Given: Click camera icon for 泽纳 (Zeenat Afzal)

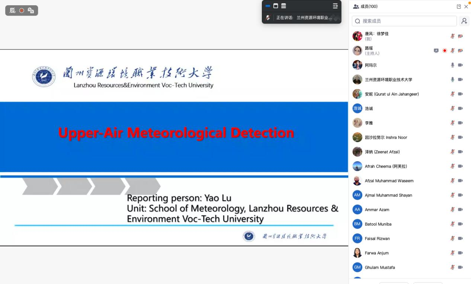Looking at the screenshot, I should click(461, 151).
